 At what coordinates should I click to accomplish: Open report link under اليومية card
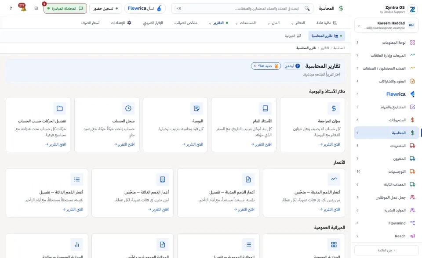pyautogui.click(x=193, y=144)
